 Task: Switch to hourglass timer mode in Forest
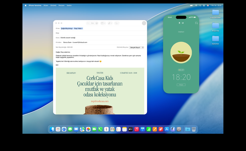pos(179,23)
